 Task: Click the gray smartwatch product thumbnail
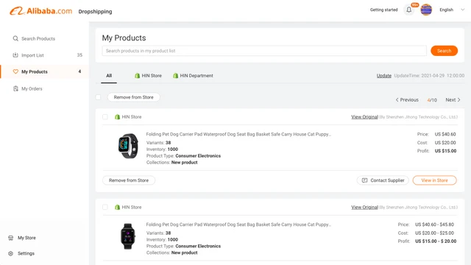[128, 146]
